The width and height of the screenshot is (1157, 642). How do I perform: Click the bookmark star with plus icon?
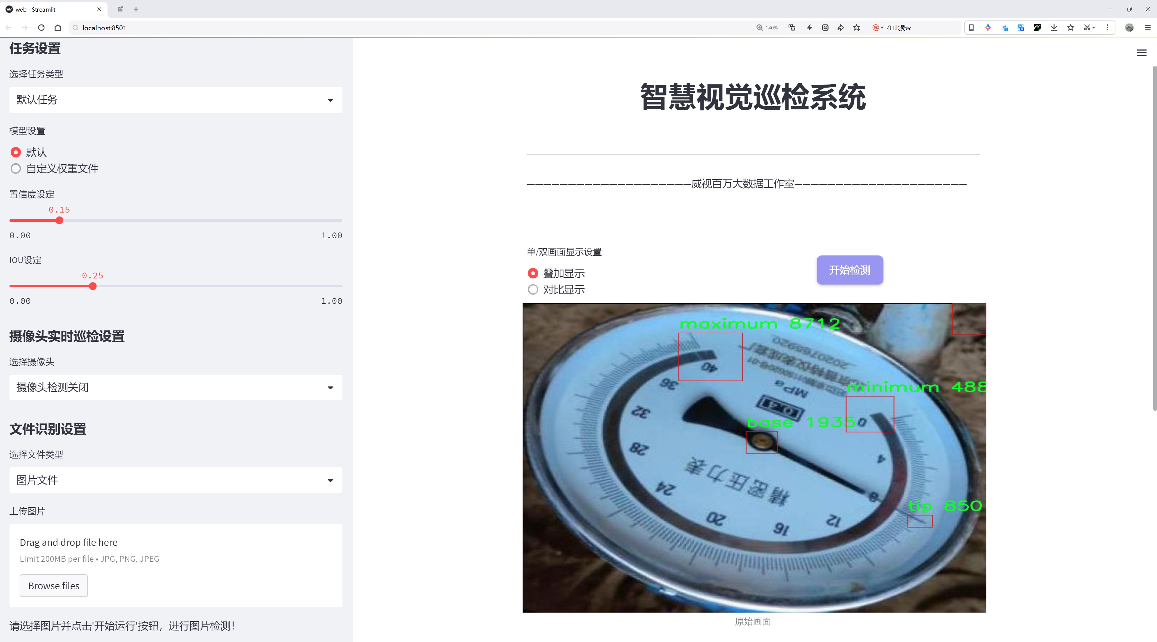857,28
